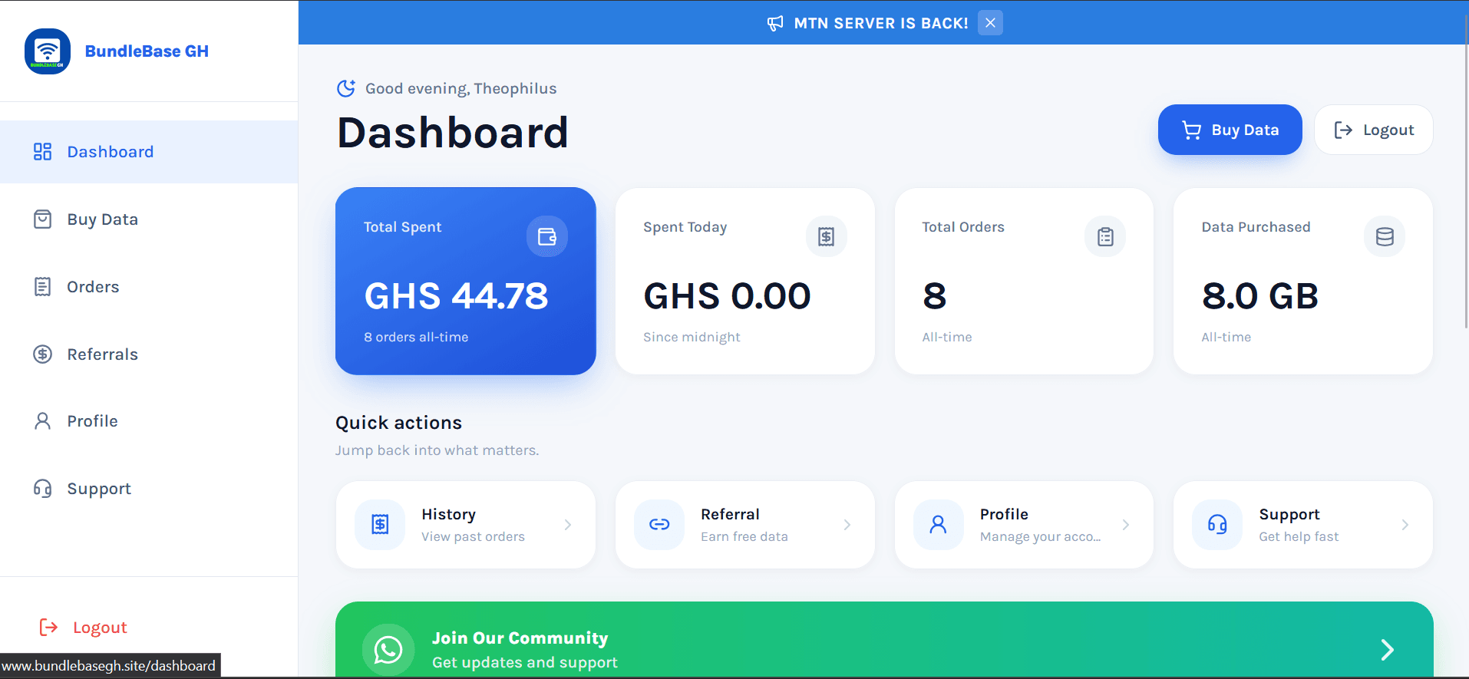Open Profile card chevron arrow
Screen dimensions: 1469x679
(1126, 525)
